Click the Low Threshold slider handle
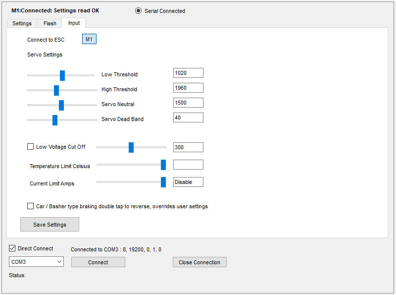This screenshot has height=295, width=396. tap(62, 75)
